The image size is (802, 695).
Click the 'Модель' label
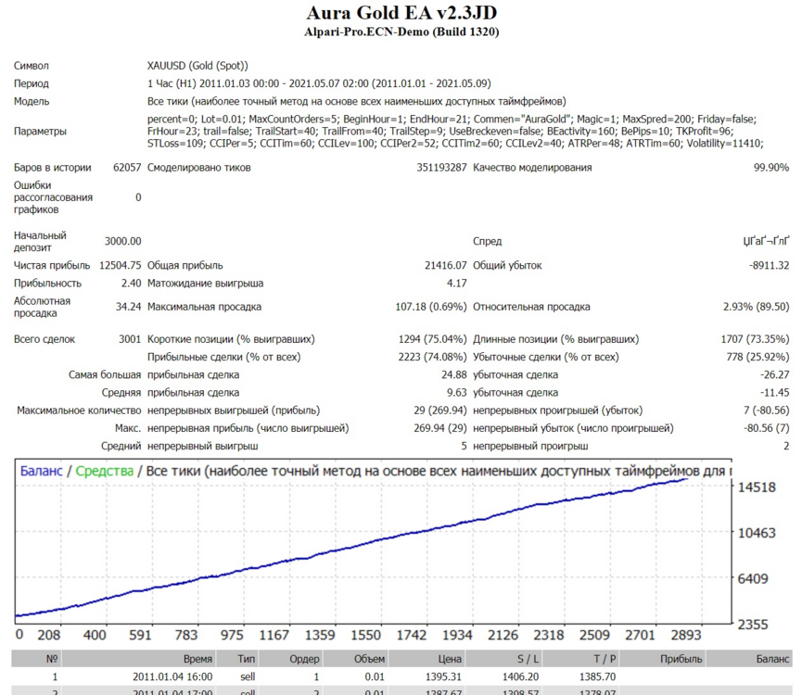click(32, 101)
